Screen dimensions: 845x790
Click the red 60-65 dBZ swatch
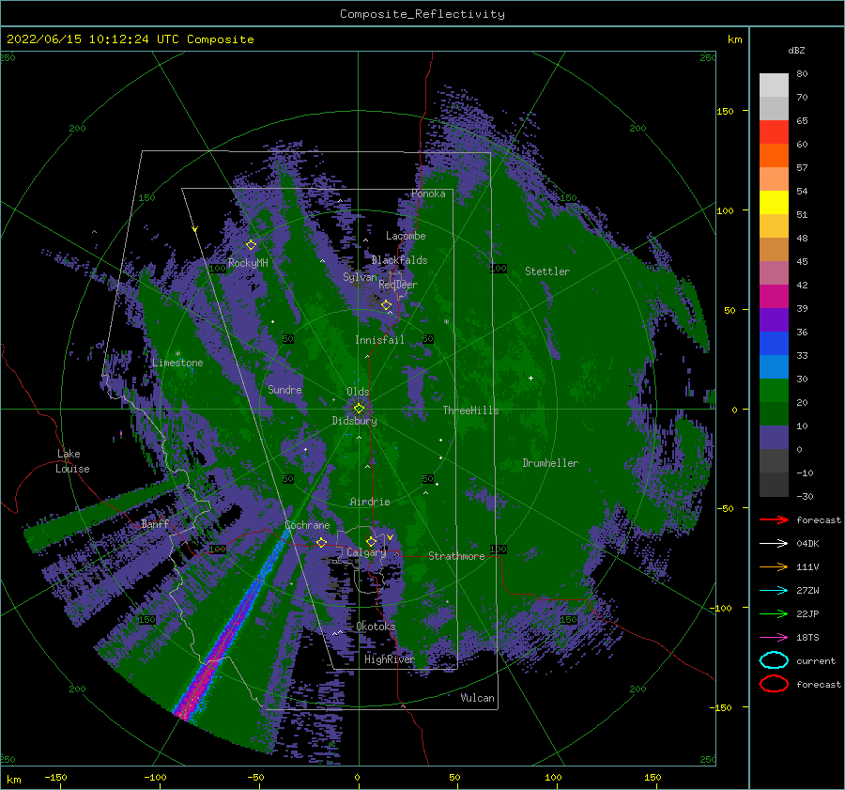tap(774, 132)
